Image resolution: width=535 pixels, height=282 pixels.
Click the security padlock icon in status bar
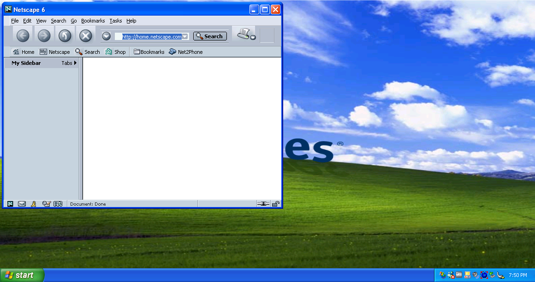click(x=275, y=204)
